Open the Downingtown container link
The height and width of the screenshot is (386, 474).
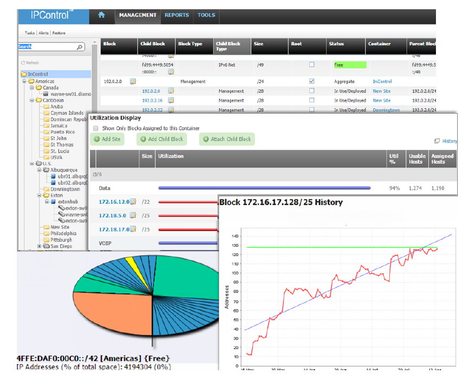click(x=386, y=110)
